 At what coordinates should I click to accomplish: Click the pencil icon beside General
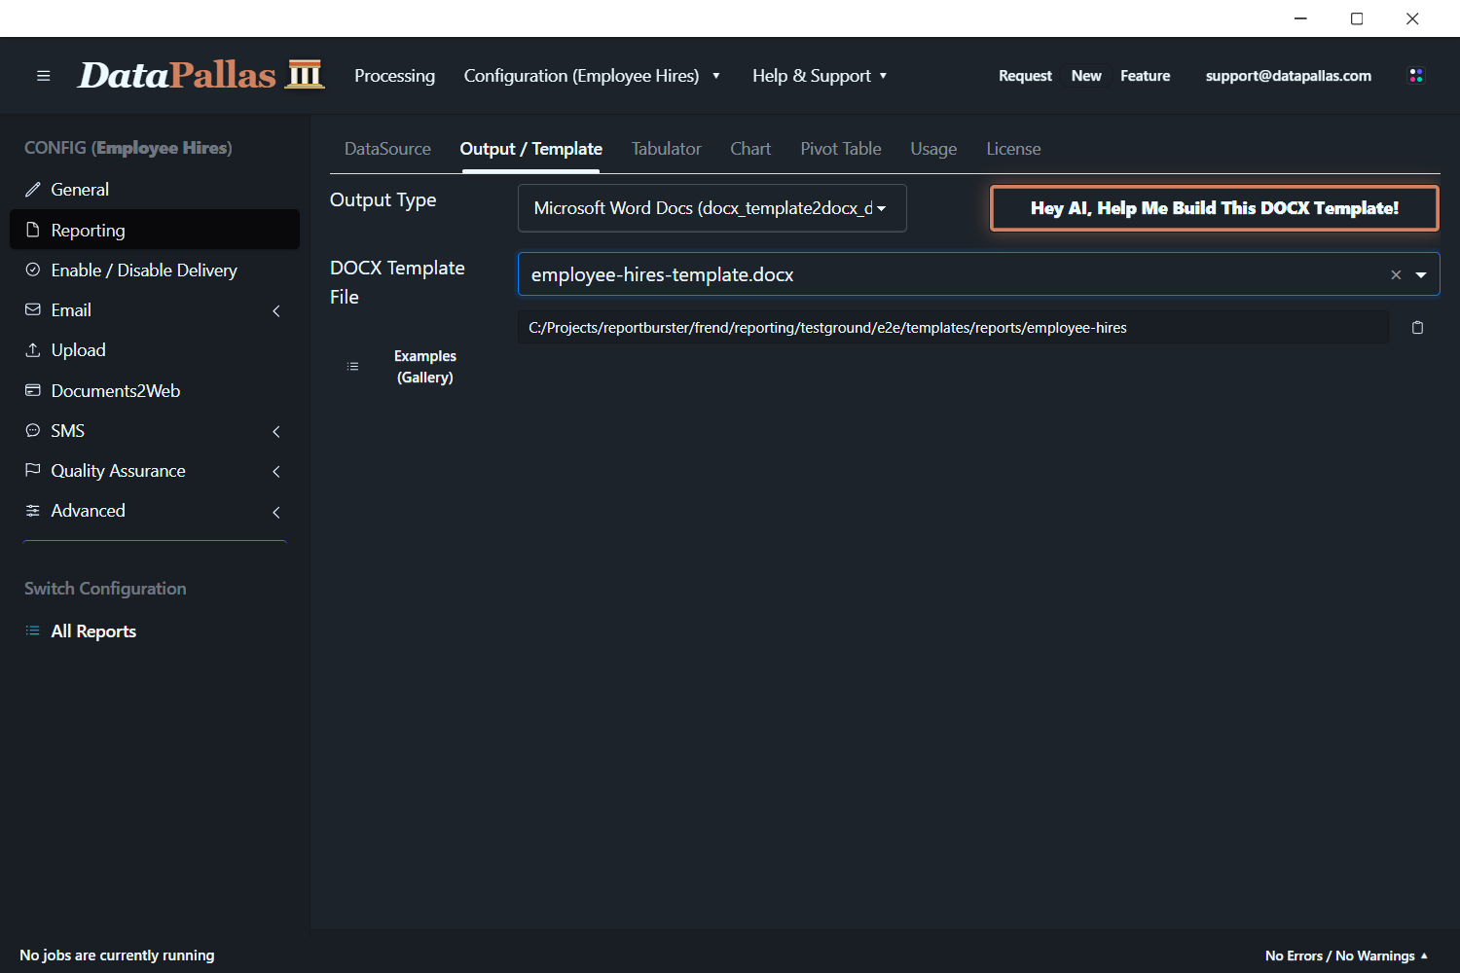coord(33,190)
